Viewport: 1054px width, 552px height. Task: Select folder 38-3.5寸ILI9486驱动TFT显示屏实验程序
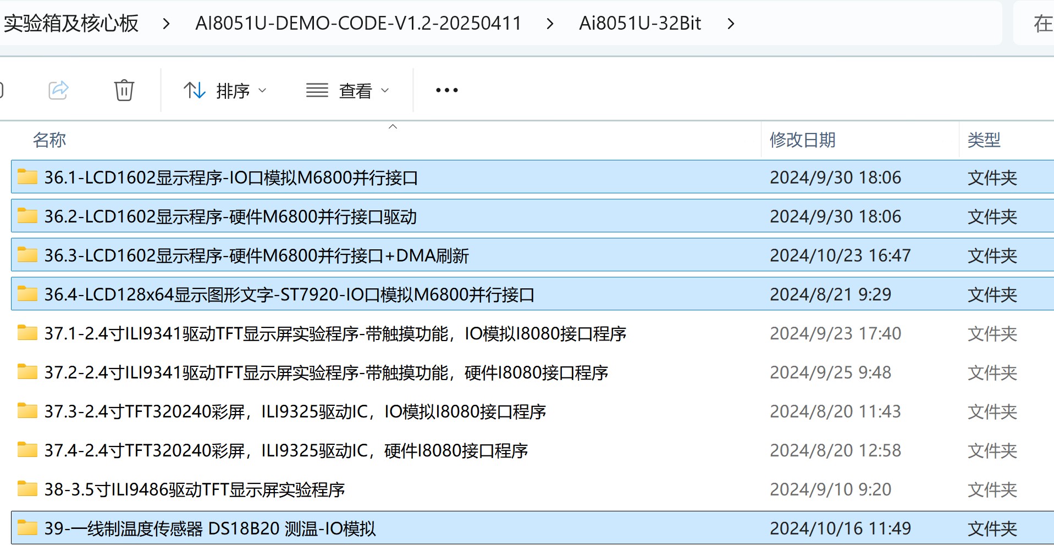[x=532, y=489]
